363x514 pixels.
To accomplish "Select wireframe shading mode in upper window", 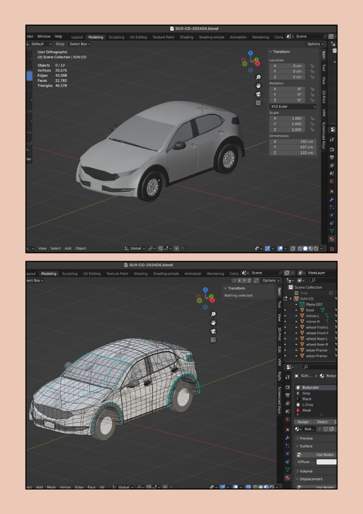I will tap(300, 248).
